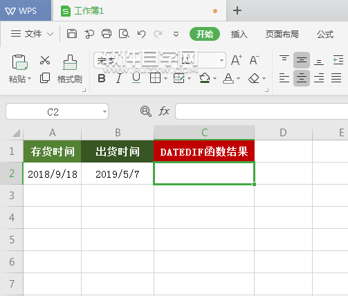Add a new tab with plus button
Screen dimensions: 348x296
[x=237, y=10]
